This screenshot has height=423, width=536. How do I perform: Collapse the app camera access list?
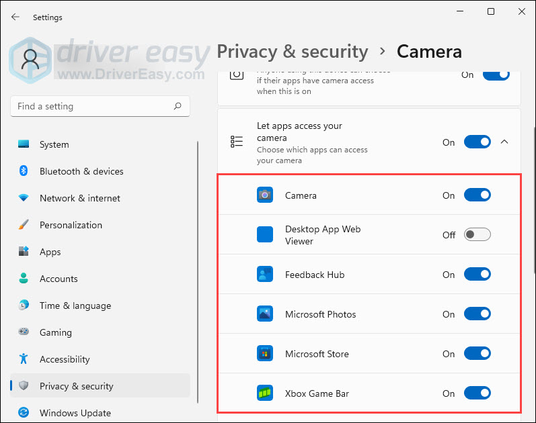[x=505, y=142]
